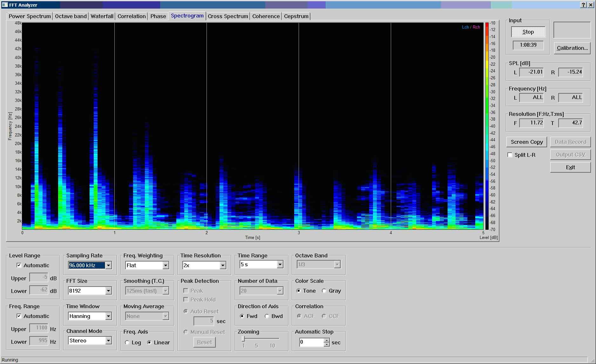Switch to the Waterfall tab
The width and height of the screenshot is (596, 364).
[x=102, y=16]
